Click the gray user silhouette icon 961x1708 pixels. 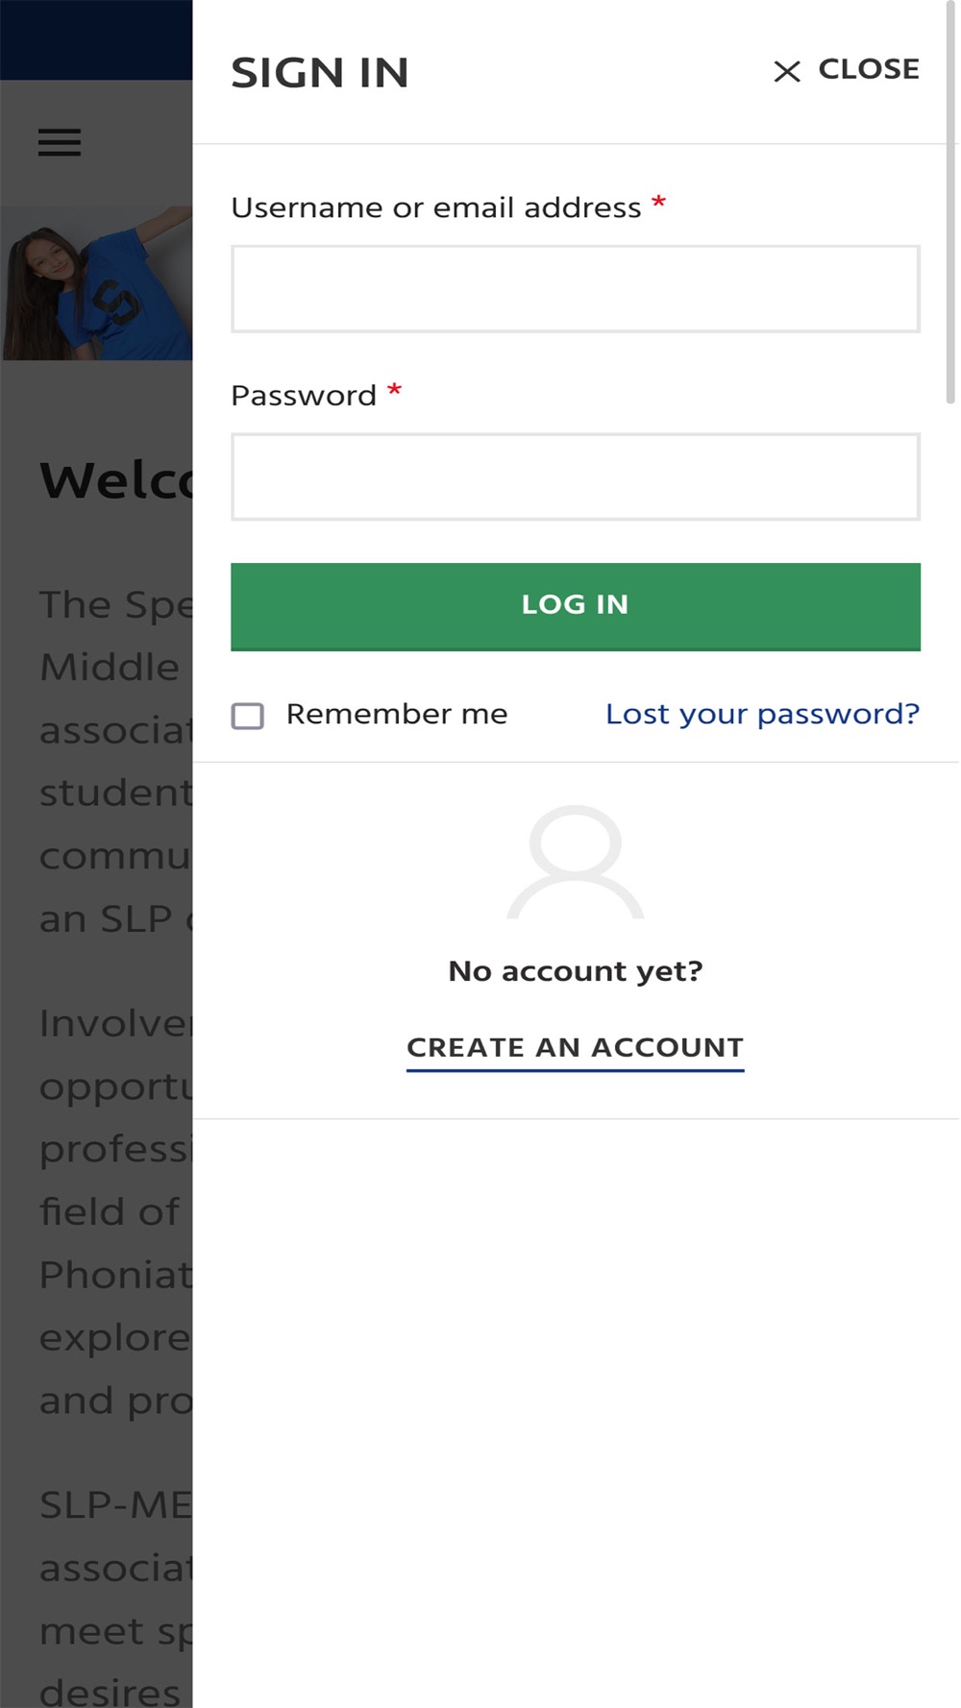(x=576, y=862)
